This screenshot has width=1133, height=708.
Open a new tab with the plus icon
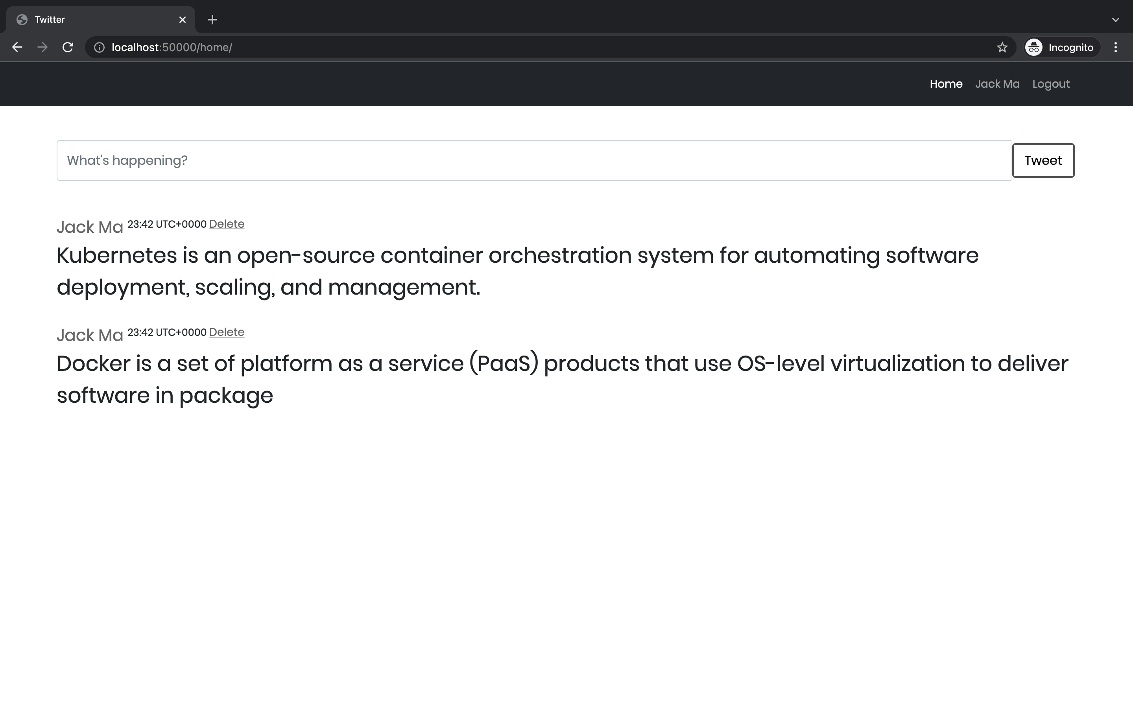(212, 20)
